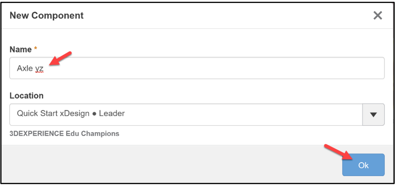Click the 3DEXPERIENCE Edu Champions text
This screenshot has width=395, height=185.
pyautogui.click(x=64, y=134)
